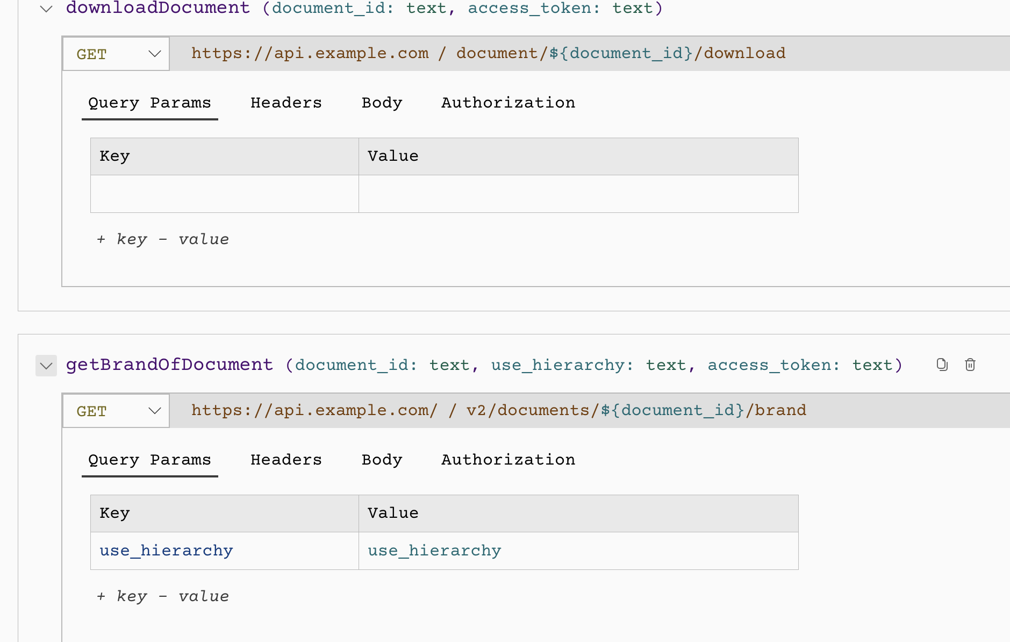Screen dimensions: 1010x642
Task: Delete getBrandOfDocument using the trash icon
Action: click(x=970, y=365)
